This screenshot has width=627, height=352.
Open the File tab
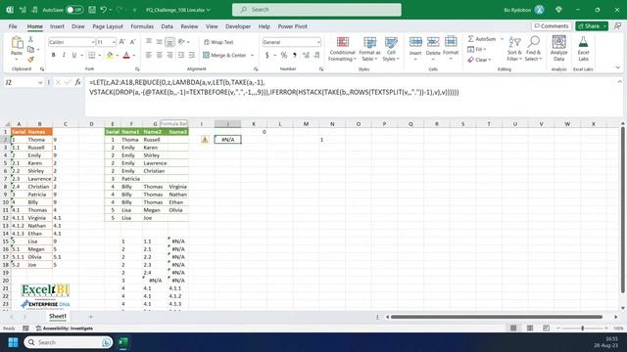tap(13, 26)
